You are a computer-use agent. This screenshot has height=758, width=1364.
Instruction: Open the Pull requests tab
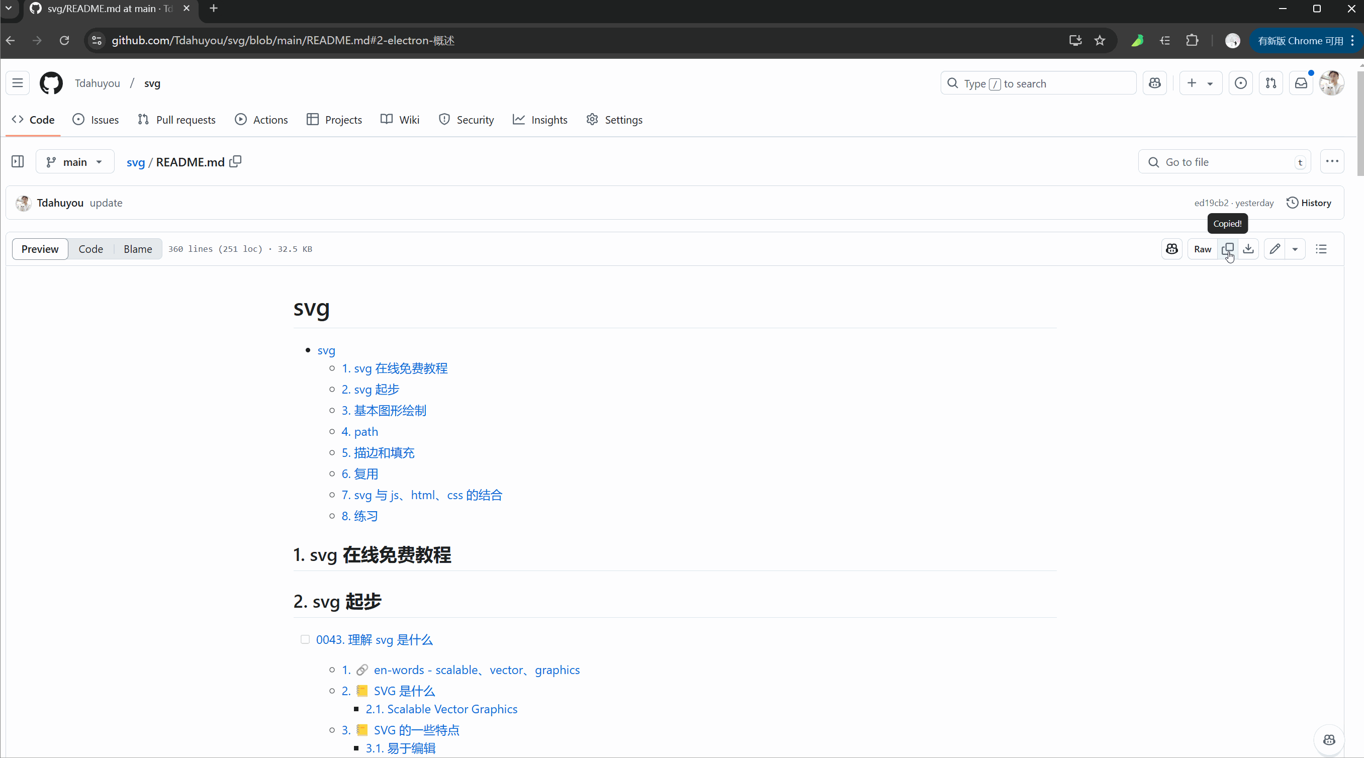[x=176, y=120]
